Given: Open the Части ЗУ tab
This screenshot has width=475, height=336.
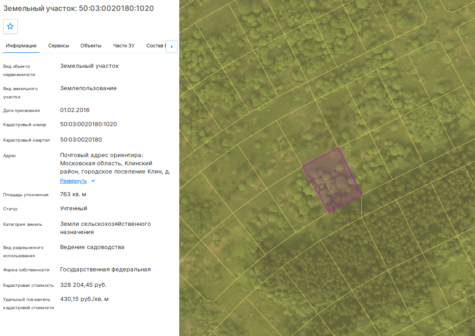Looking at the screenshot, I should (x=124, y=46).
